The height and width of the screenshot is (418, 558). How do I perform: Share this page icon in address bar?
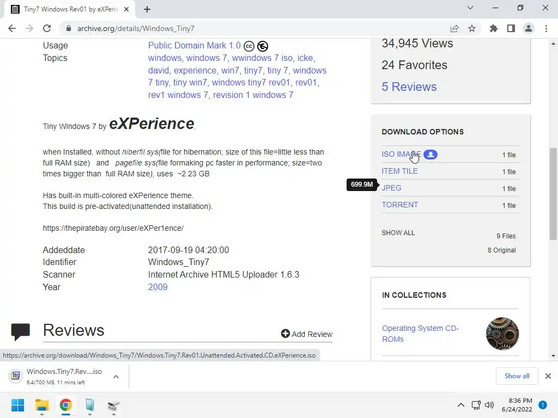[x=454, y=28]
